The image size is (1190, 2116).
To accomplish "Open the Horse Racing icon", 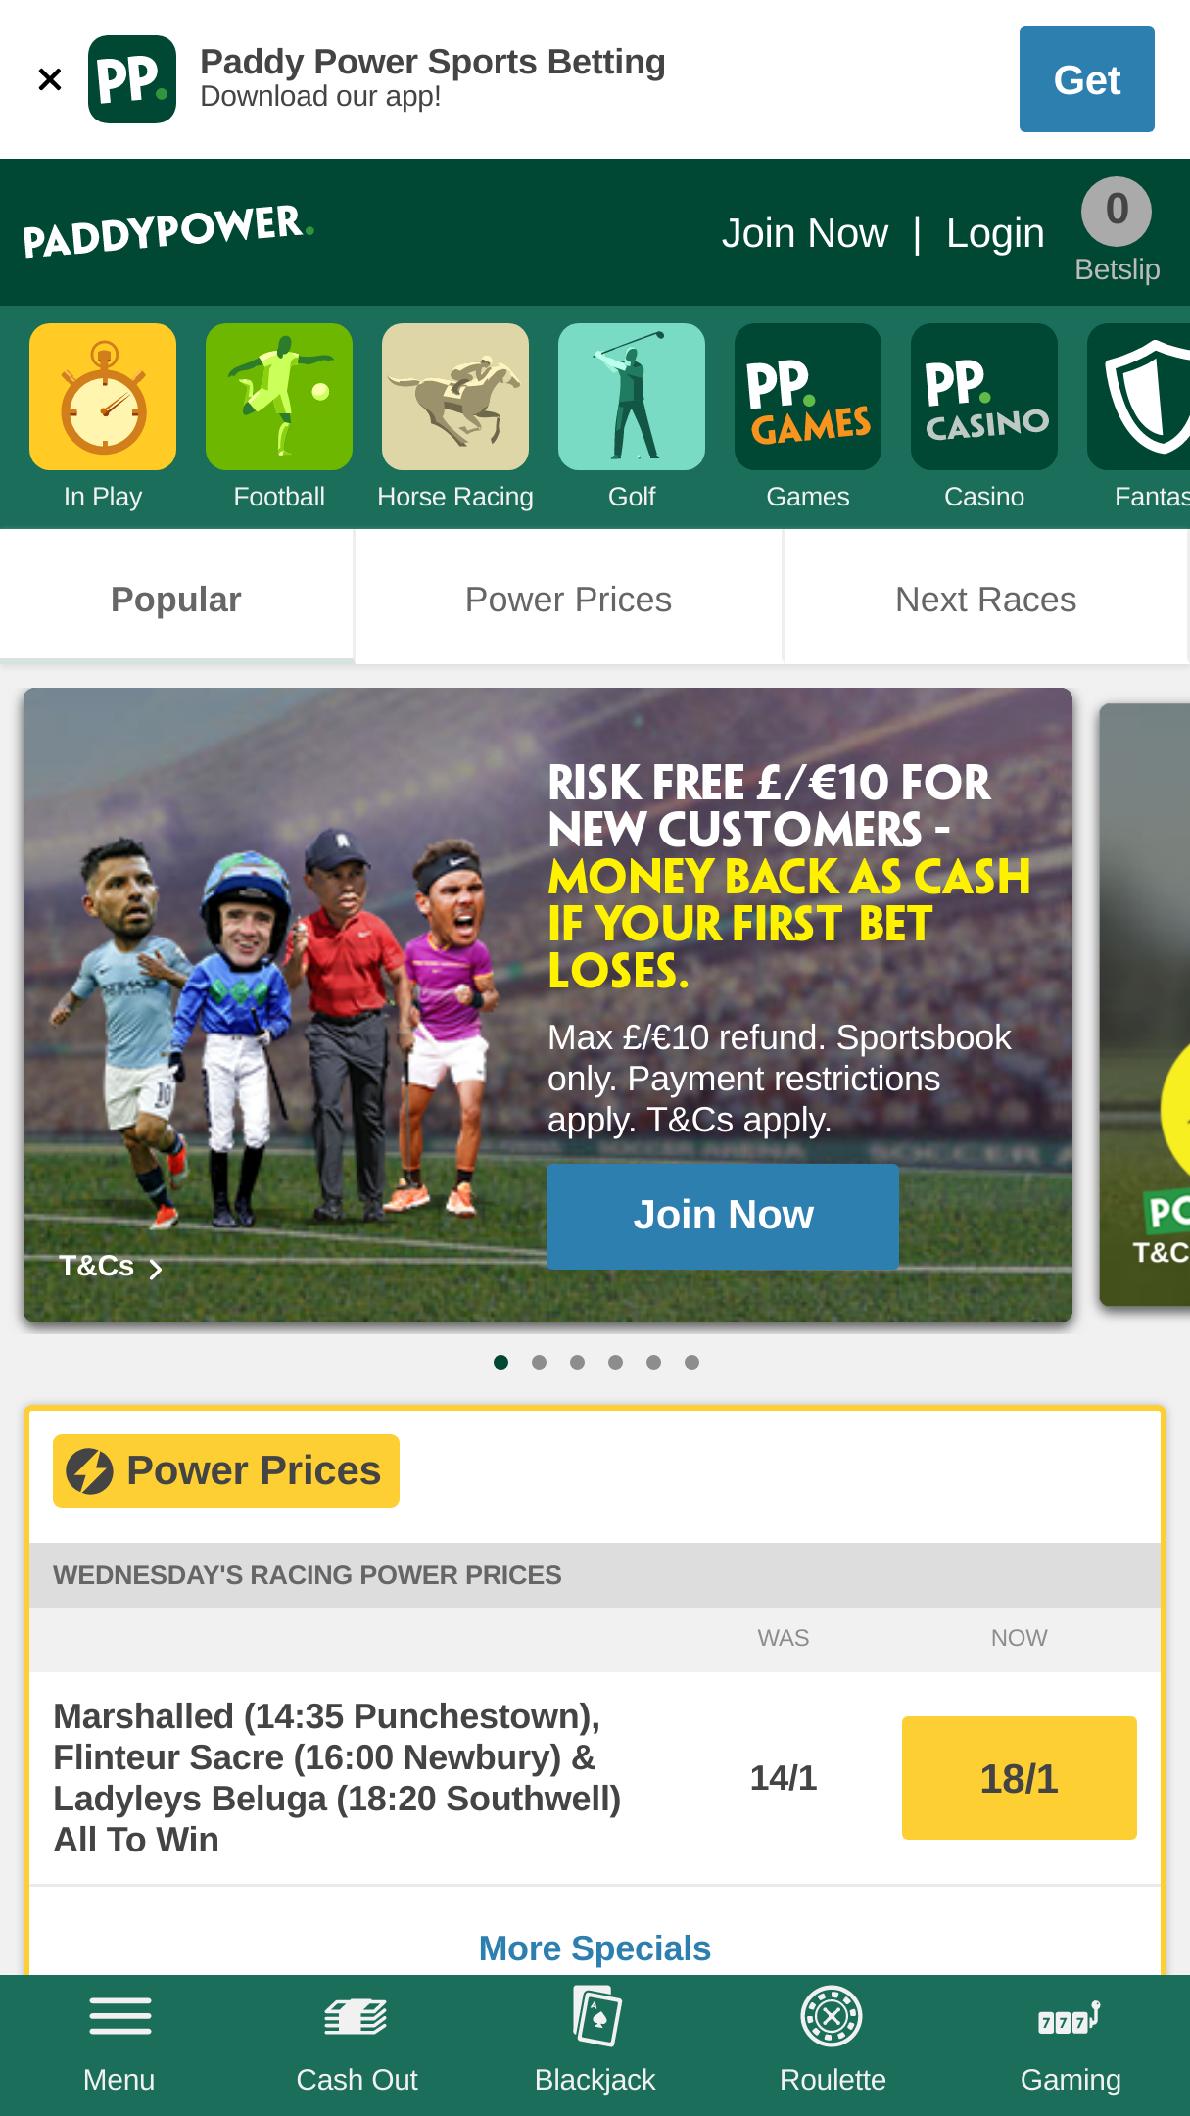I will (x=455, y=397).
